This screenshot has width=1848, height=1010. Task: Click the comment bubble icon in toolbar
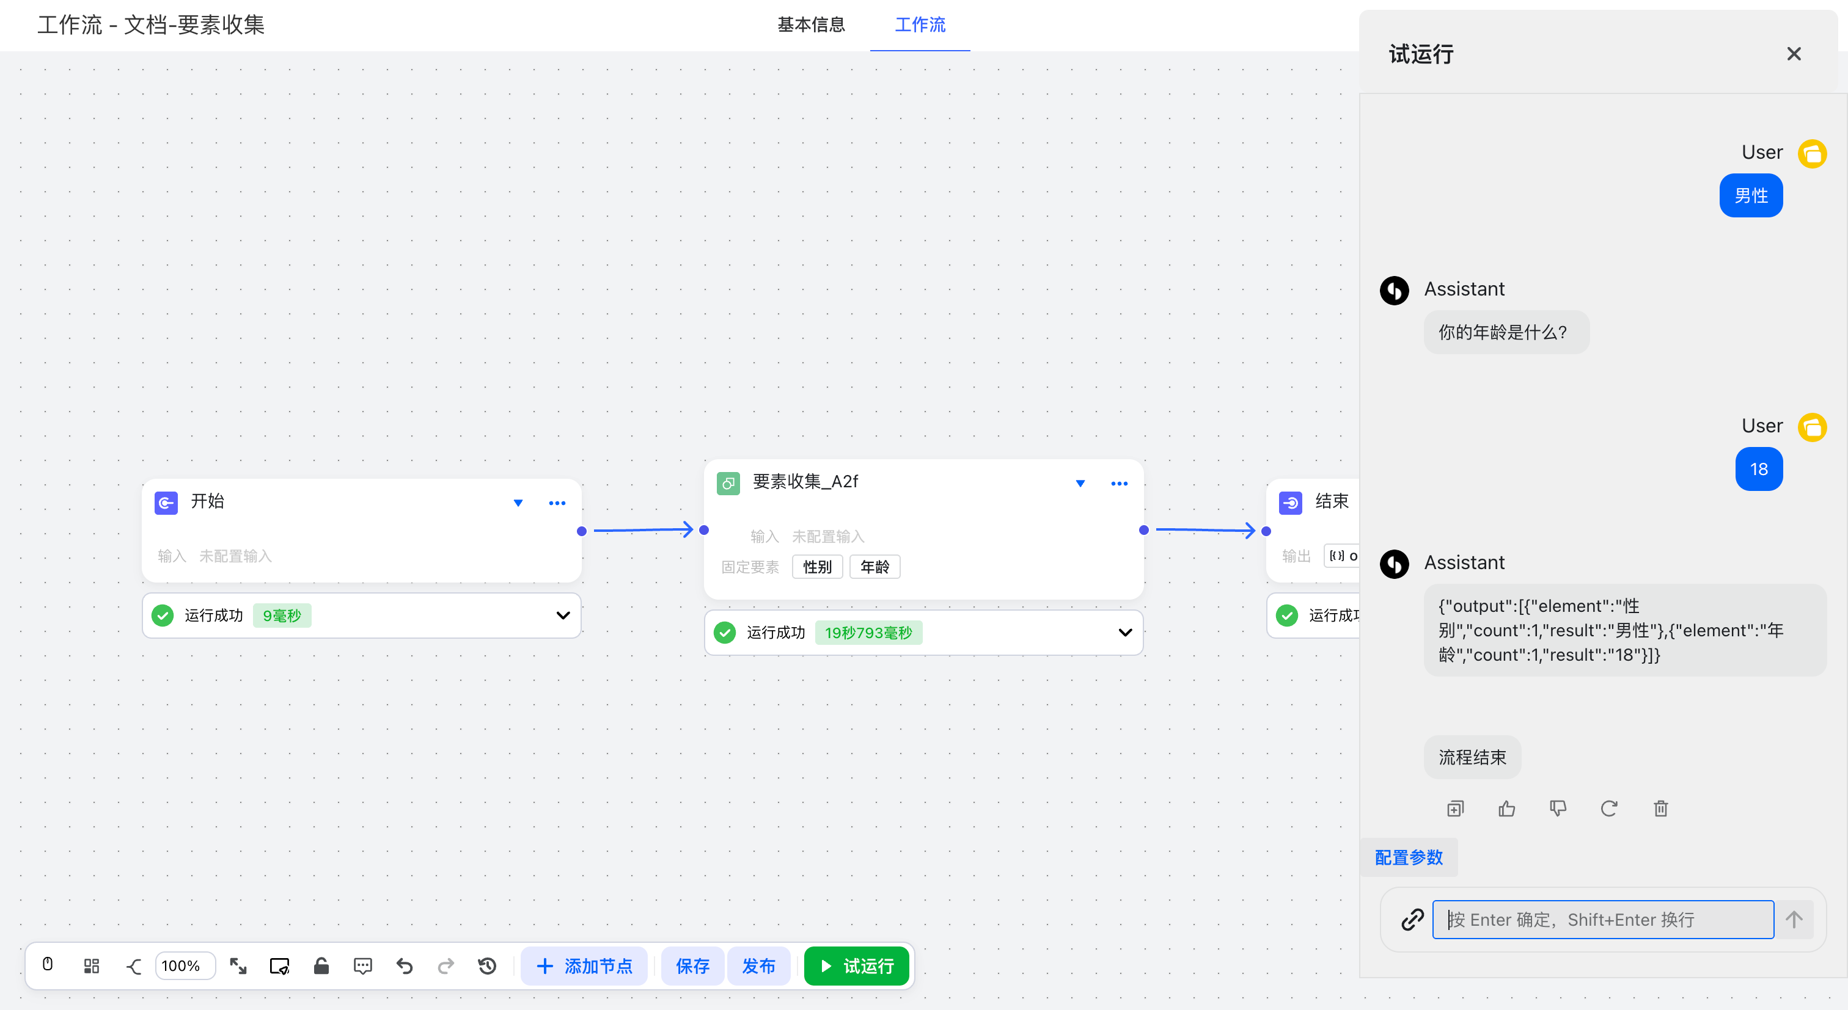point(363,965)
